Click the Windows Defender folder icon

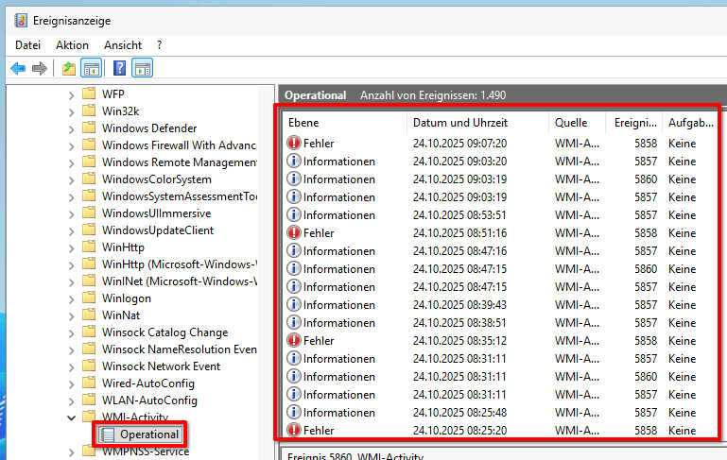tap(89, 128)
